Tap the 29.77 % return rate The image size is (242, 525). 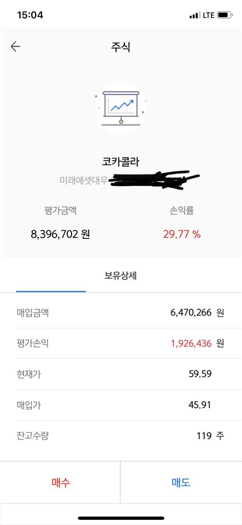pos(182,234)
